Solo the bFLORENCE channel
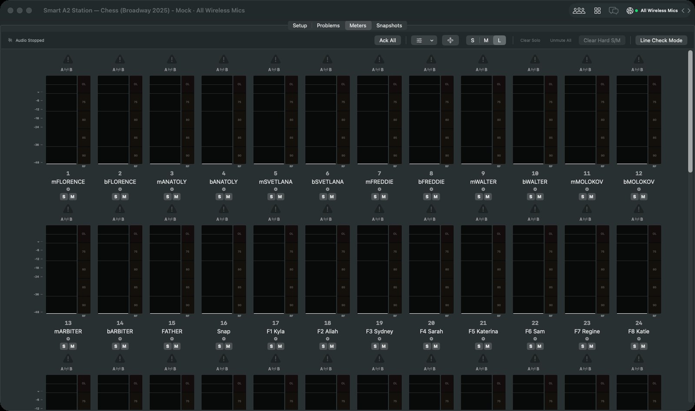The width and height of the screenshot is (695, 411). (116, 197)
